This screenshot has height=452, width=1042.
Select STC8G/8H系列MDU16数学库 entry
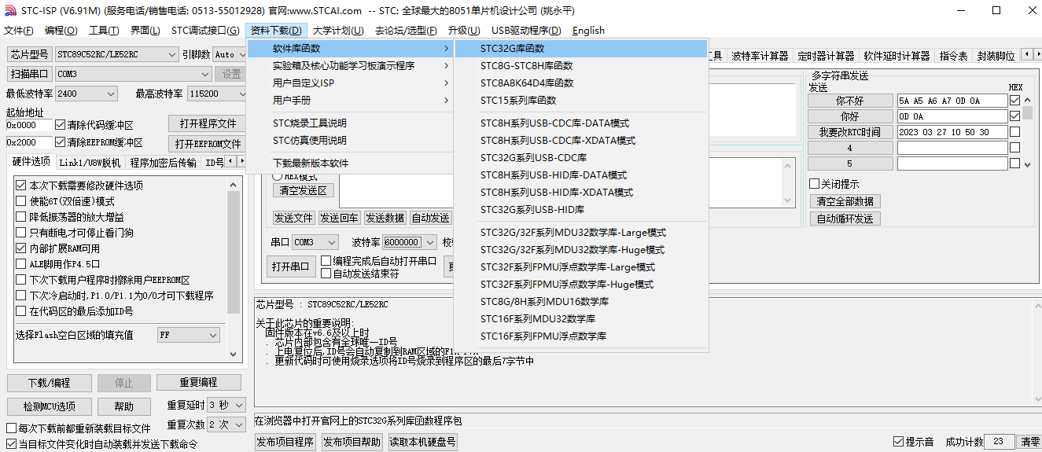(x=581, y=302)
